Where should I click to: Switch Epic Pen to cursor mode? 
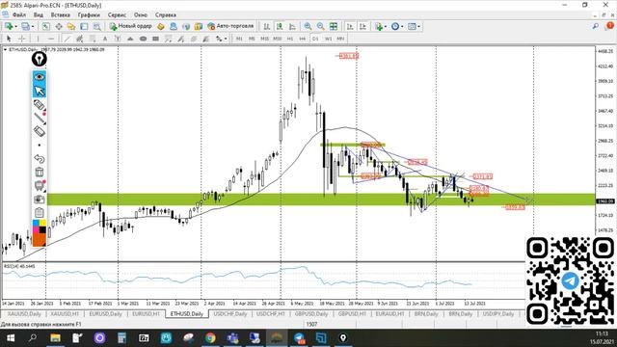(39, 91)
